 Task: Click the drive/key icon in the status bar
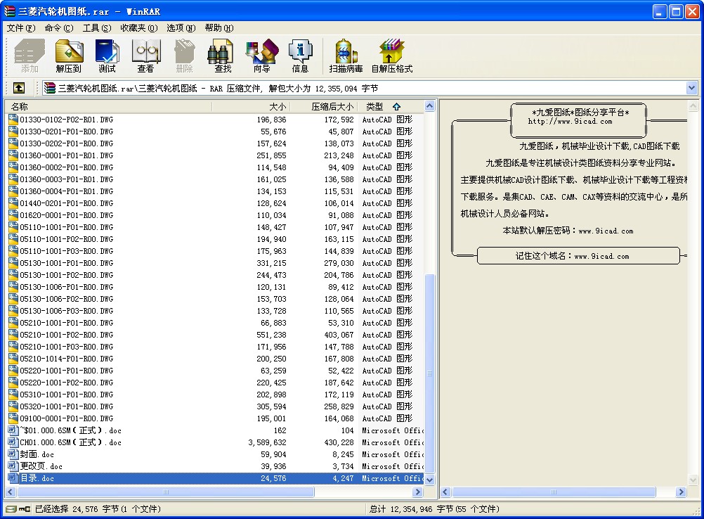pos(18,508)
